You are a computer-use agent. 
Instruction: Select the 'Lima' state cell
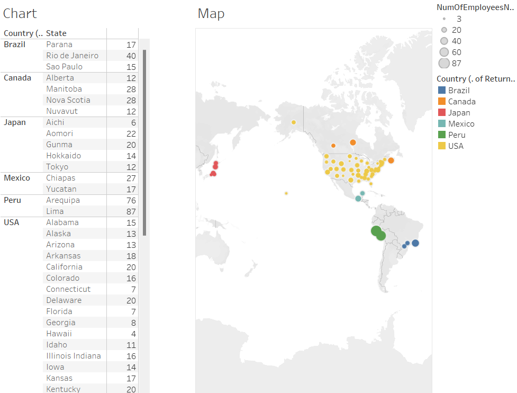(x=75, y=211)
